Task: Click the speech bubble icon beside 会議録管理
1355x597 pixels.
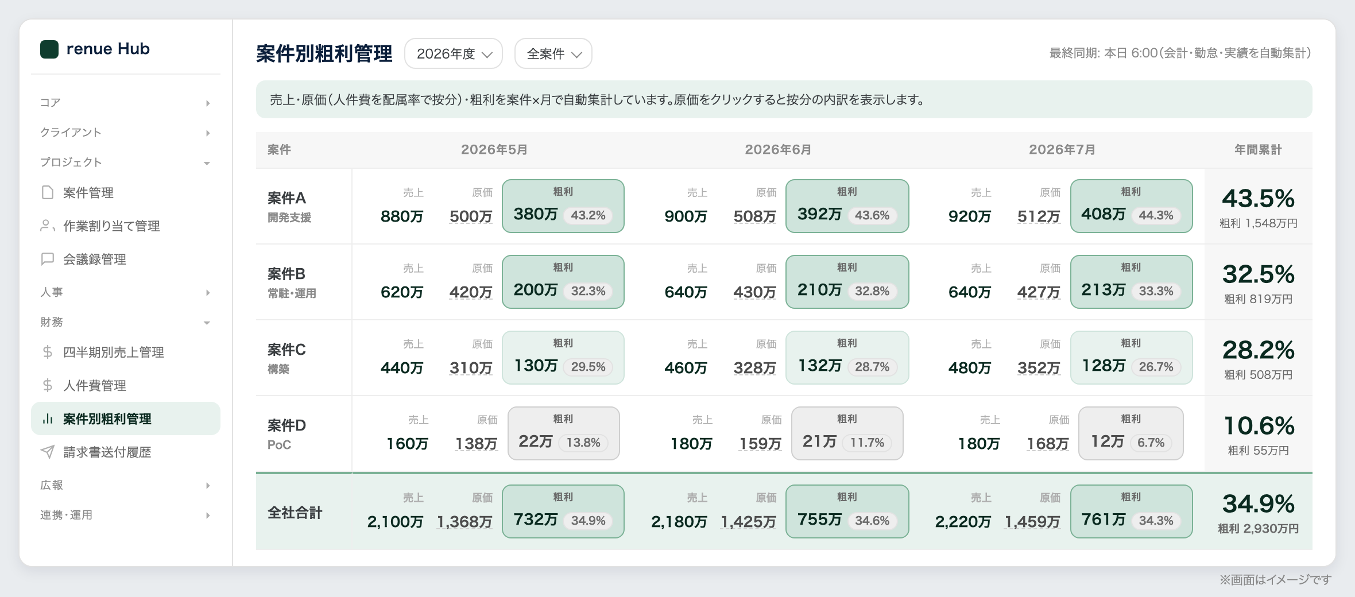Action: 48,259
